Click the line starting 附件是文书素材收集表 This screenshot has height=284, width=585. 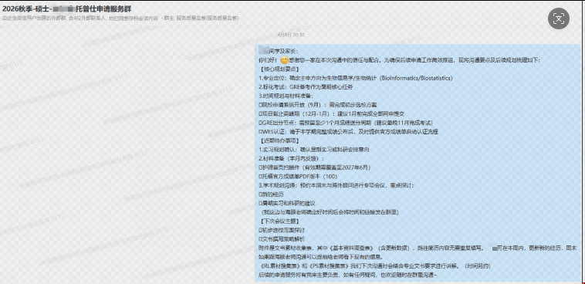pyautogui.click(x=418, y=248)
